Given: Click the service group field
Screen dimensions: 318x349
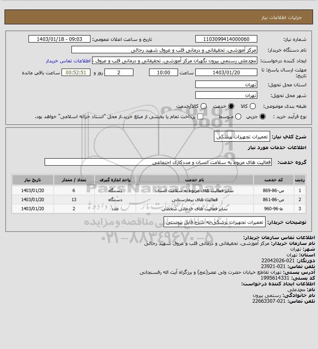Looking at the screenshot, I should (x=158, y=162).
